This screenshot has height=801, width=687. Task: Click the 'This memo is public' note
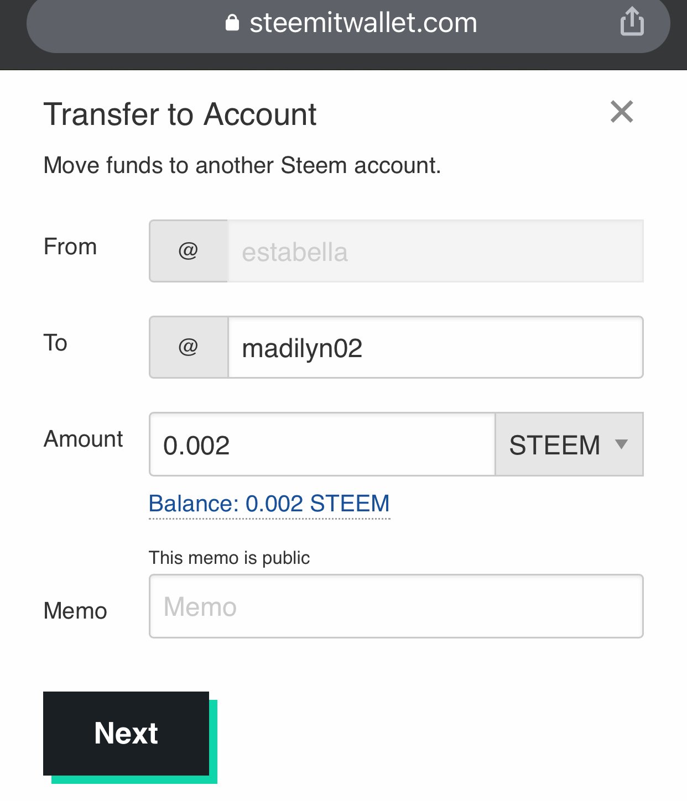(229, 558)
